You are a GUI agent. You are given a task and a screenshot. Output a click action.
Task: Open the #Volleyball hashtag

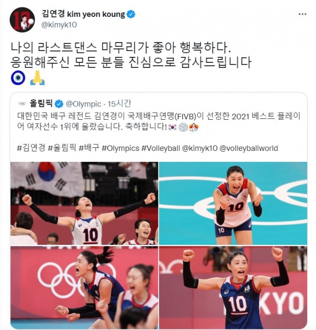coord(161,148)
